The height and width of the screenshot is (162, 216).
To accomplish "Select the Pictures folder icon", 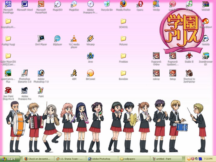I will [x=123, y=39].
